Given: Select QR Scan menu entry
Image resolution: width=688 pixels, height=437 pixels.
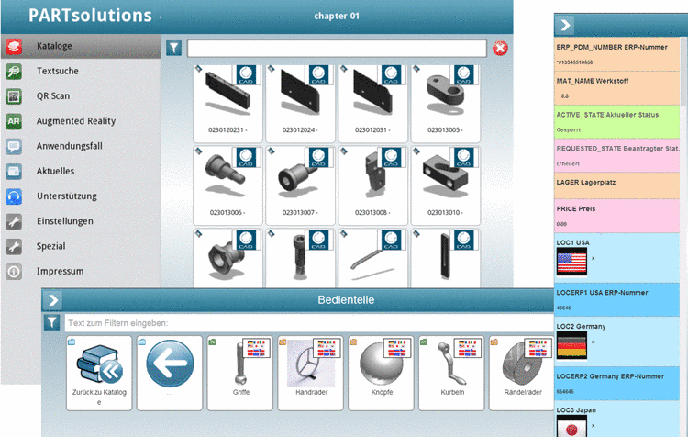Looking at the screenshot, I should tap(81, 96).
